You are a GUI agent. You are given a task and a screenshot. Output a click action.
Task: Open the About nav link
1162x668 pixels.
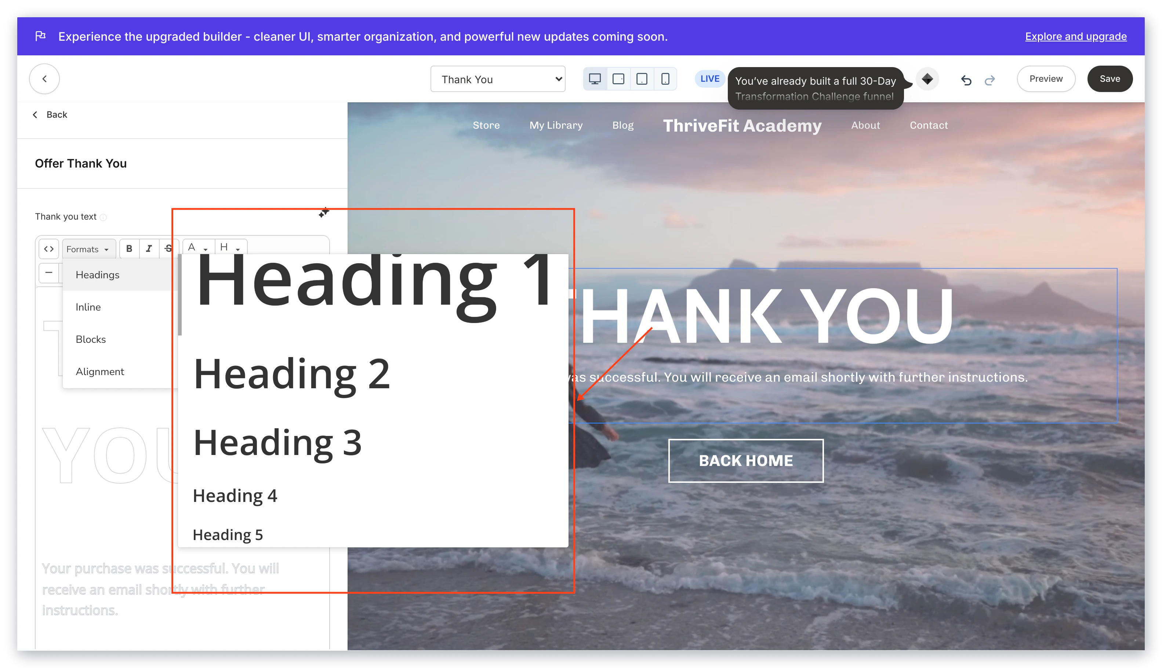pos(865,125)
